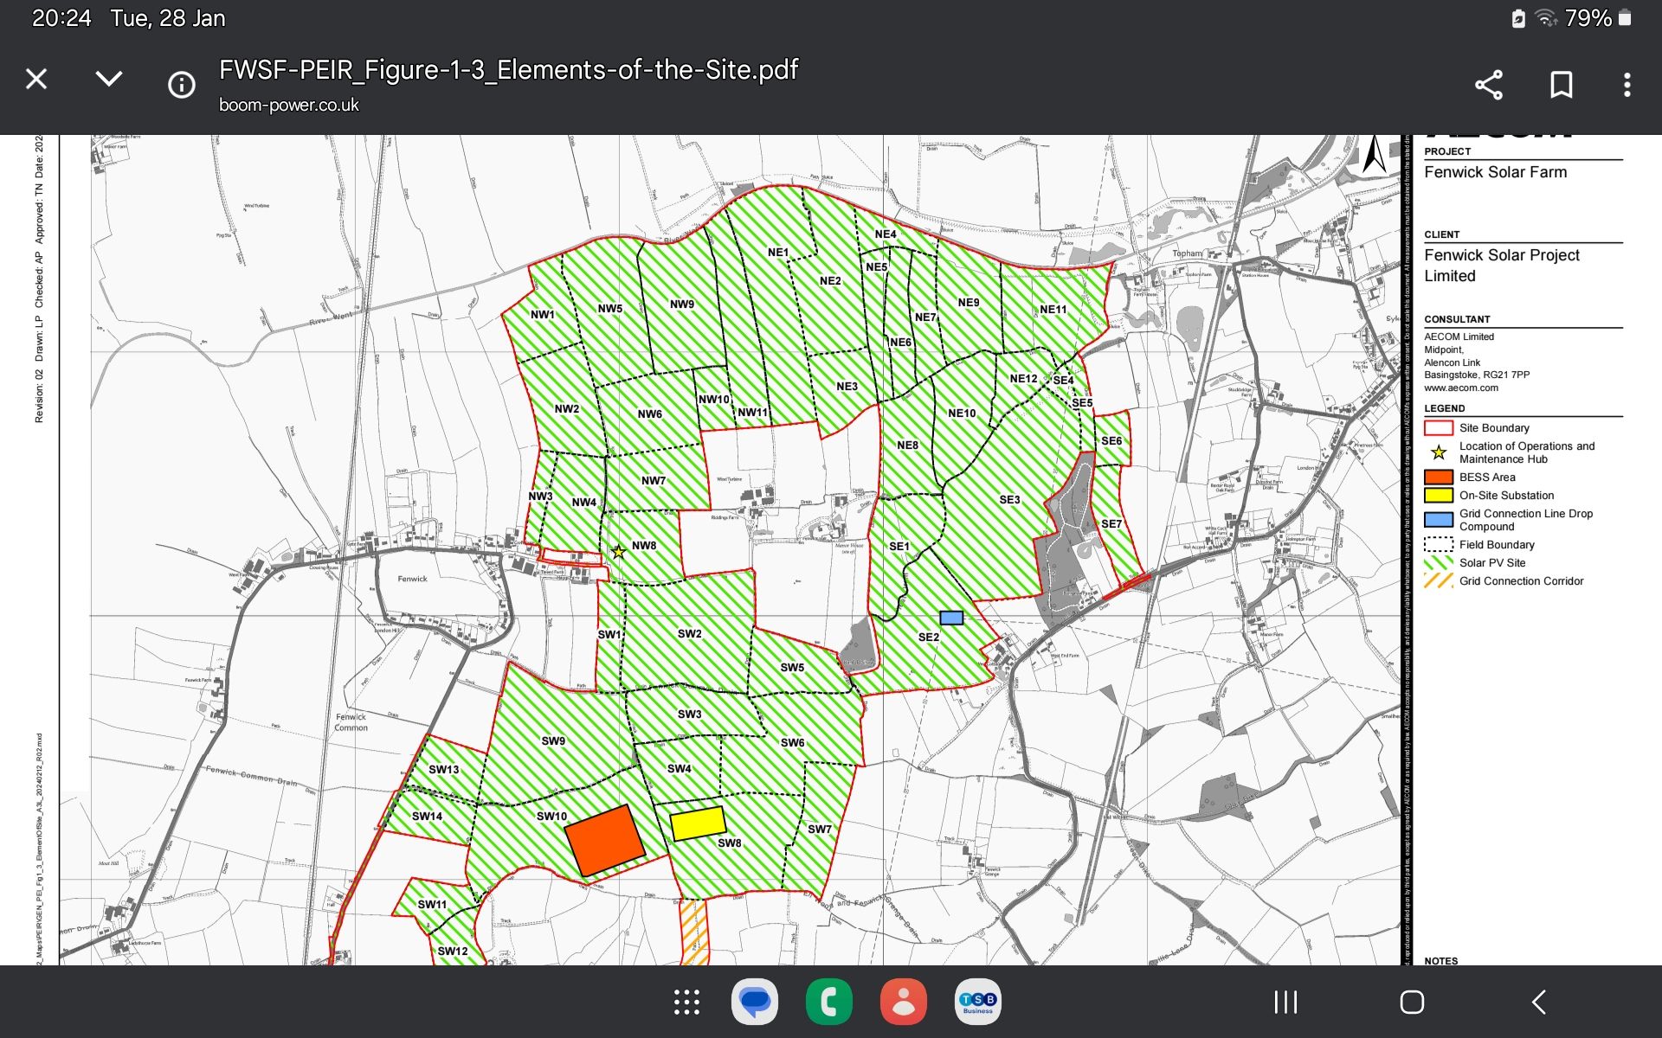Tap the yellow On-Site Substation rectangle on map

click(698, 823)
